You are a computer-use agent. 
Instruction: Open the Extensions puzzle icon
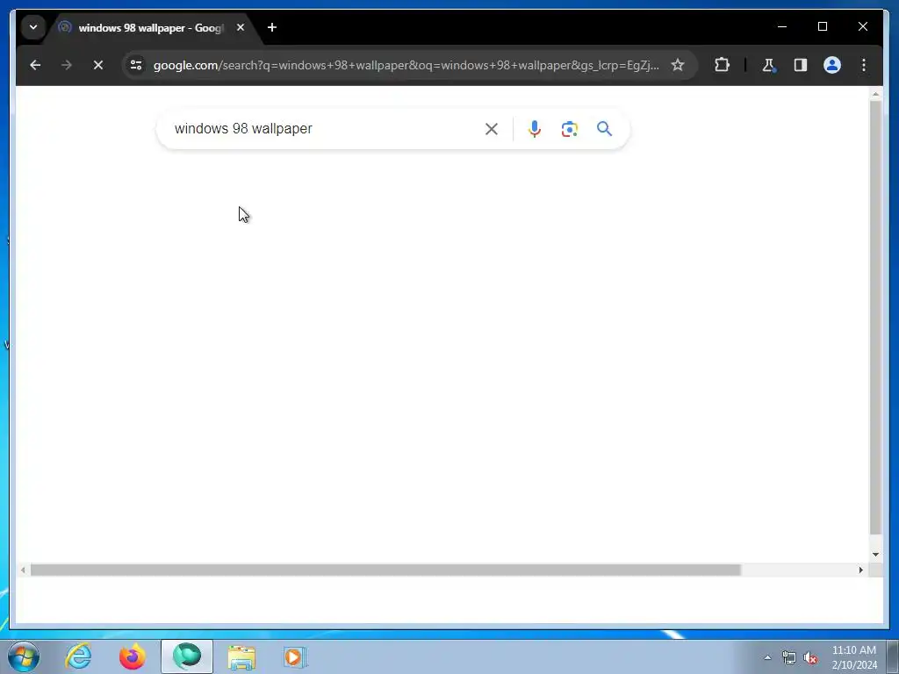pos(722,65)
